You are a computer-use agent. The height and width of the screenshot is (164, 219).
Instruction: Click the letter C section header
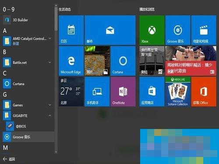[x=5, y=73]
